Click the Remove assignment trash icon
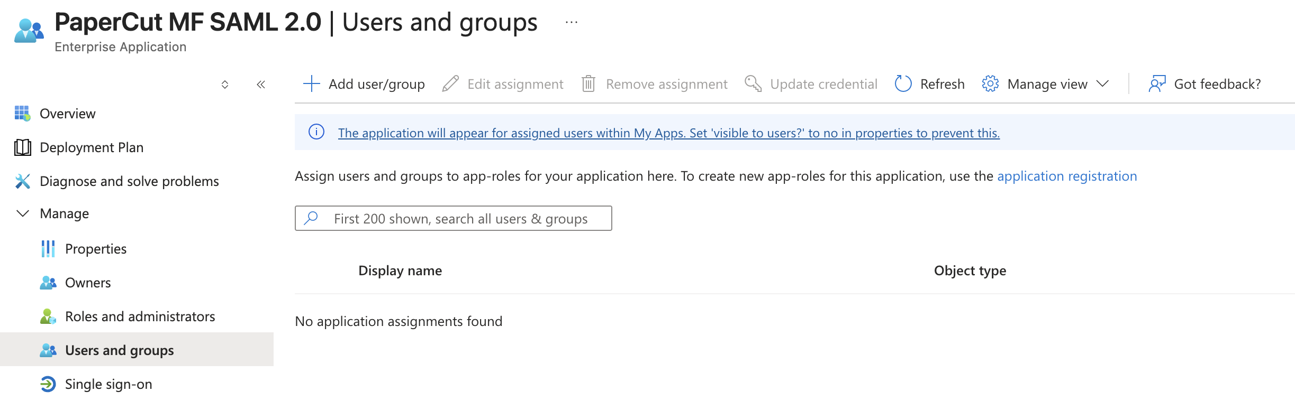This screenshot has width=1295, height=401. (x=588, y=83)
